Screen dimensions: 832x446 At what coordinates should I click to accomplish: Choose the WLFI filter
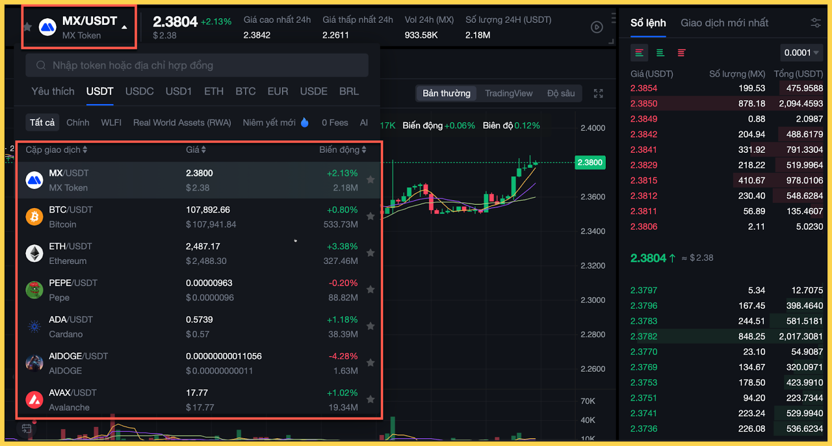(111, 123)
